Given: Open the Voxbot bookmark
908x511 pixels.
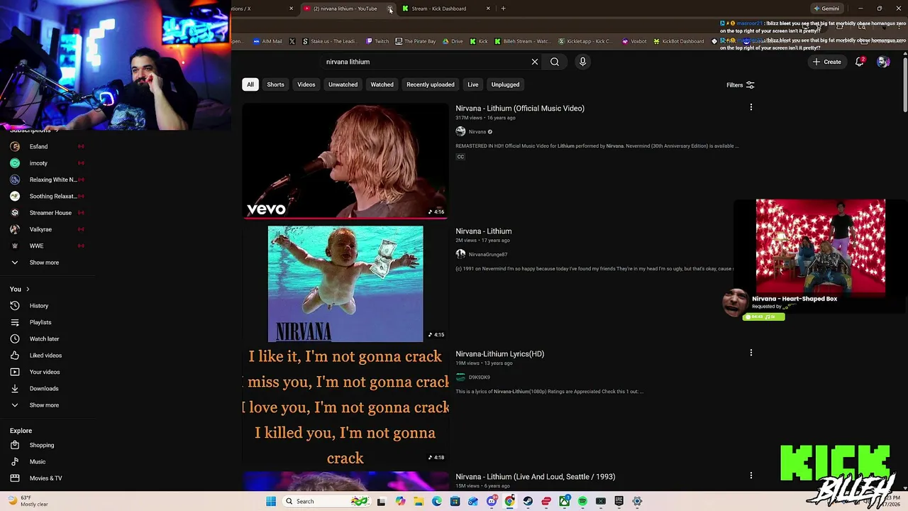Looking at the screenshot, I should click(x=634, y=41).
